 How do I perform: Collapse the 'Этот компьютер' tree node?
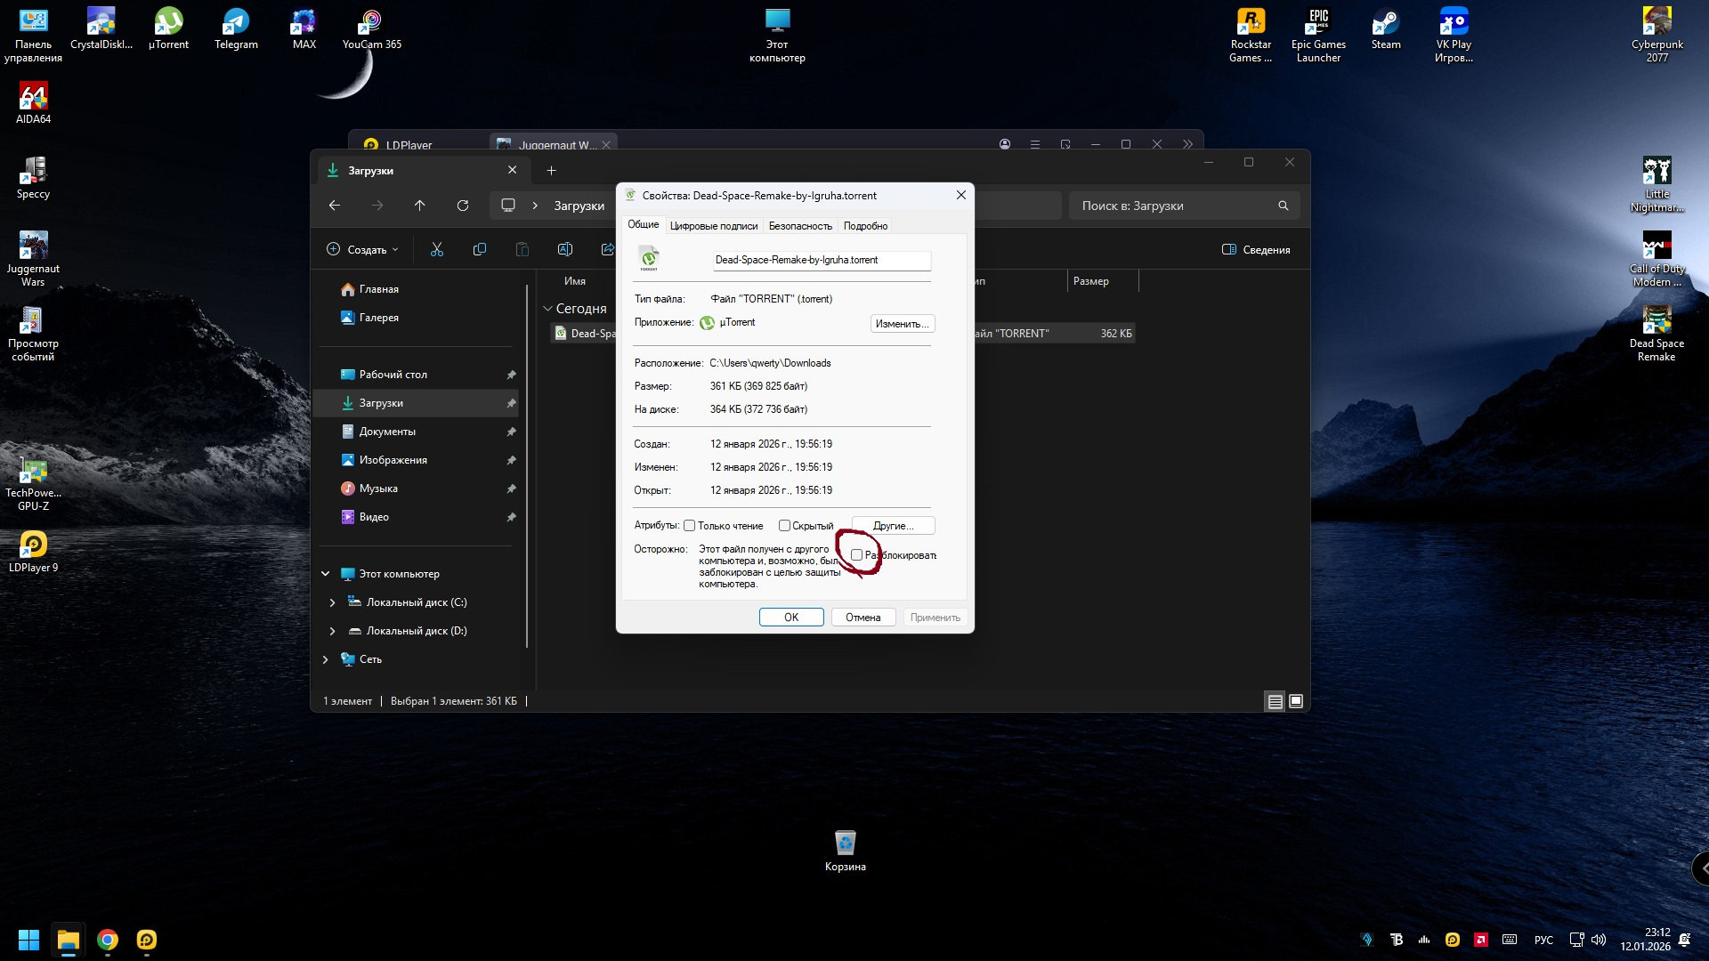(x=325, y=574)
